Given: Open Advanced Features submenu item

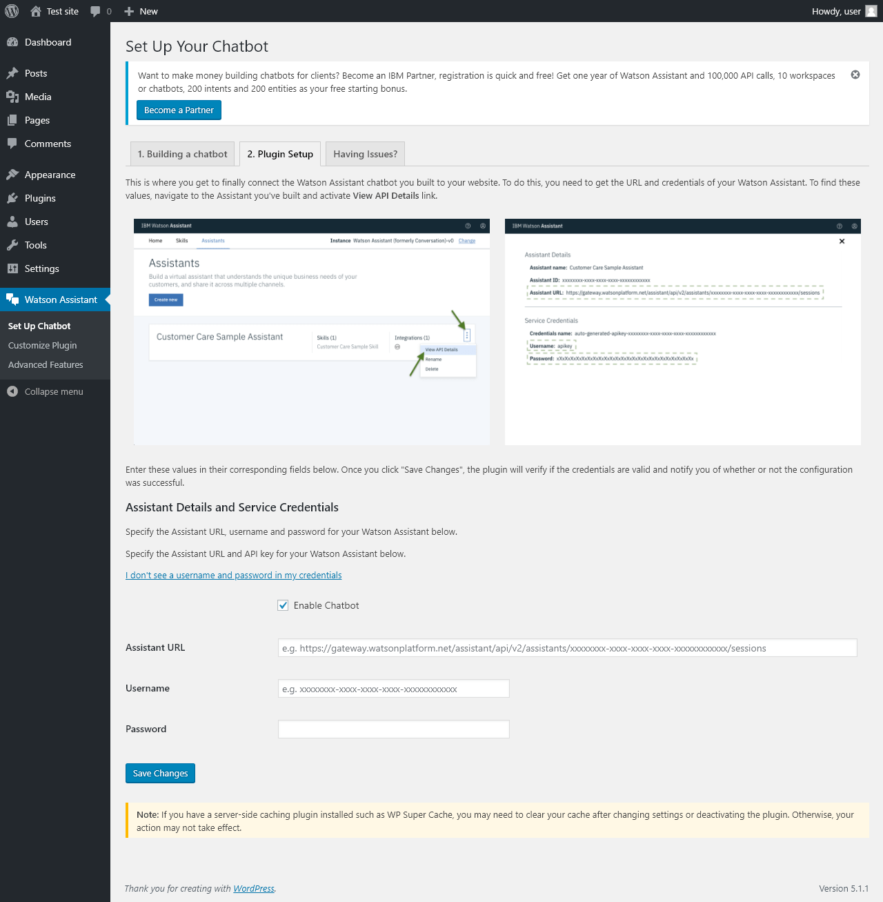Looking at the screenshot, I should [x=46, y=364].
